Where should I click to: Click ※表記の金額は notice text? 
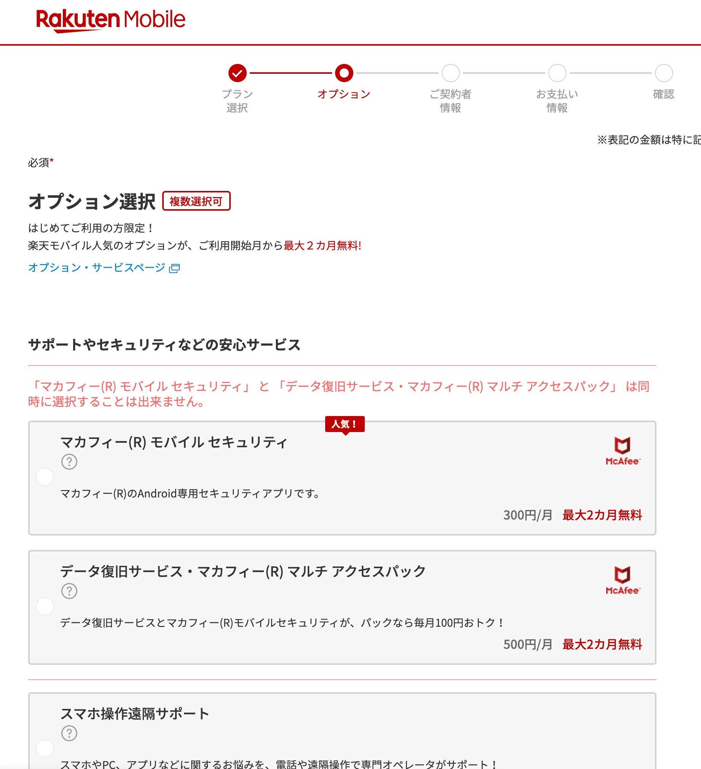click(x=649, y=140)
